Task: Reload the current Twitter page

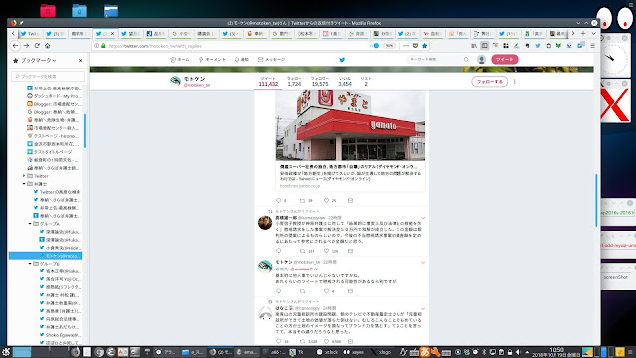Action: 37,46
